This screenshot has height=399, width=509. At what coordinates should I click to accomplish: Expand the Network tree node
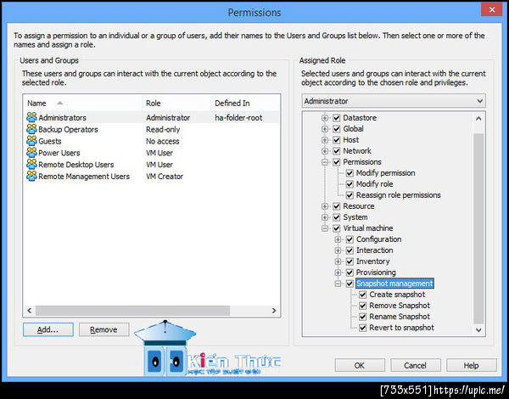(x=325, y=151)
